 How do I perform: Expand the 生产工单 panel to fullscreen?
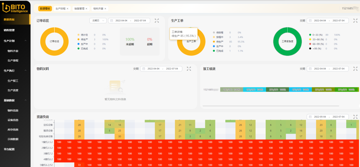tap(355, 21)
